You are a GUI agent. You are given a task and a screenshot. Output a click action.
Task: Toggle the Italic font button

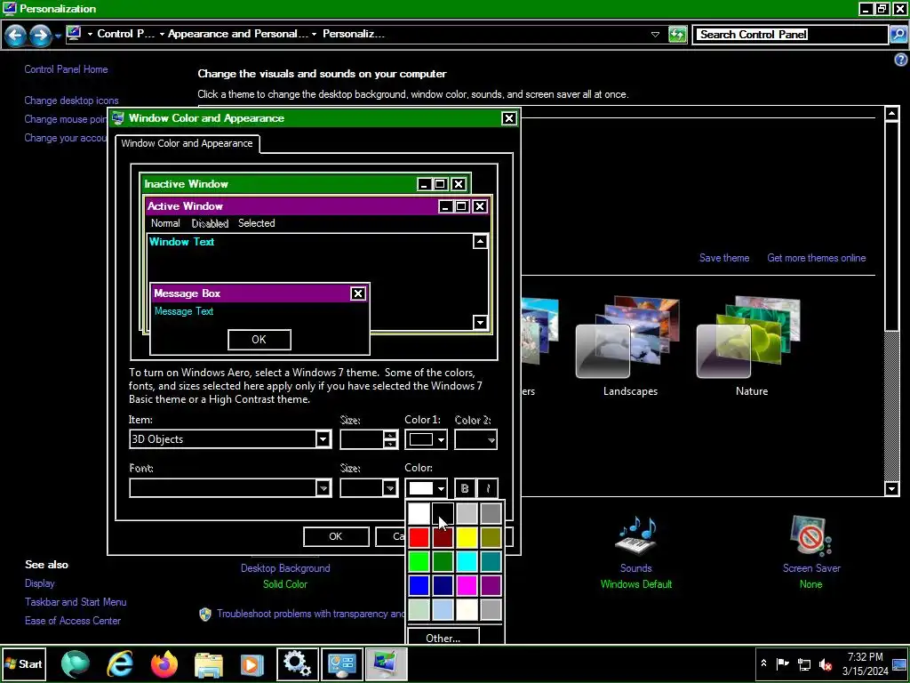pyautogui.click(x=488, y=488)
